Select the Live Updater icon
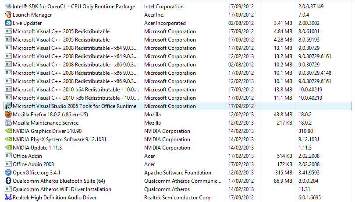 tap(8, 23)
